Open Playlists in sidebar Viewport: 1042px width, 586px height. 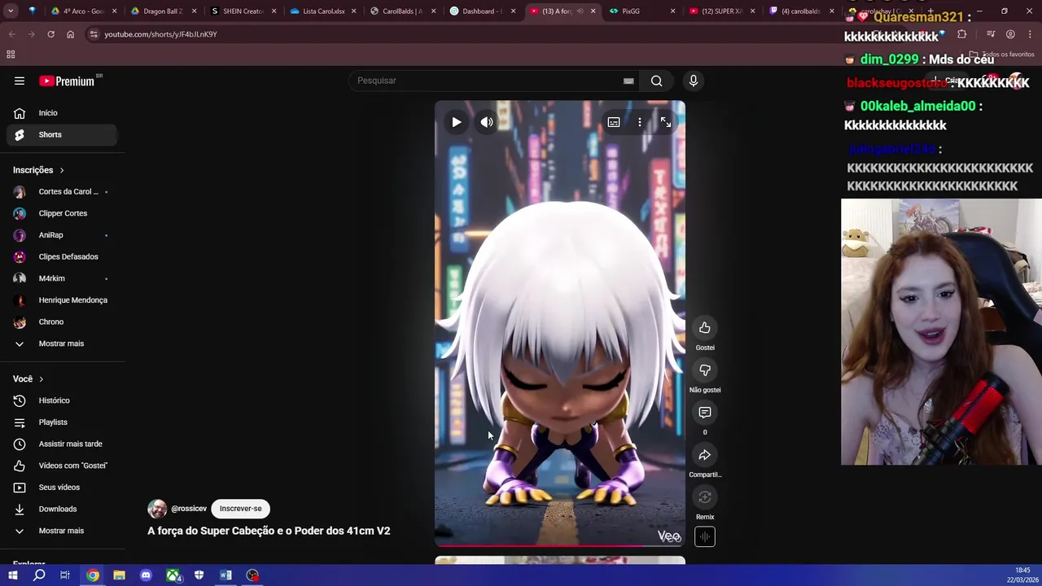click(62, 422)
